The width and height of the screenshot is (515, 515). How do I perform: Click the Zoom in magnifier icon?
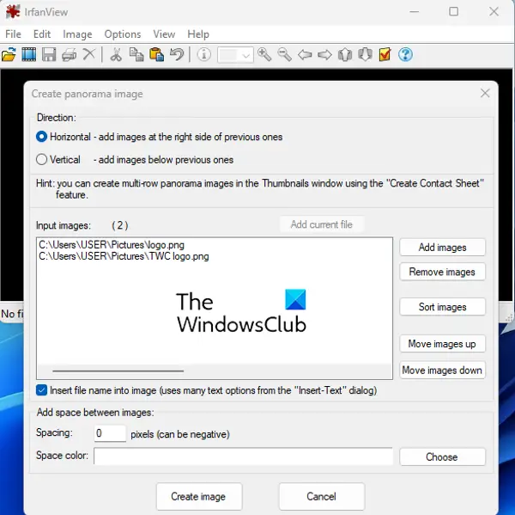tap(264, 55)
